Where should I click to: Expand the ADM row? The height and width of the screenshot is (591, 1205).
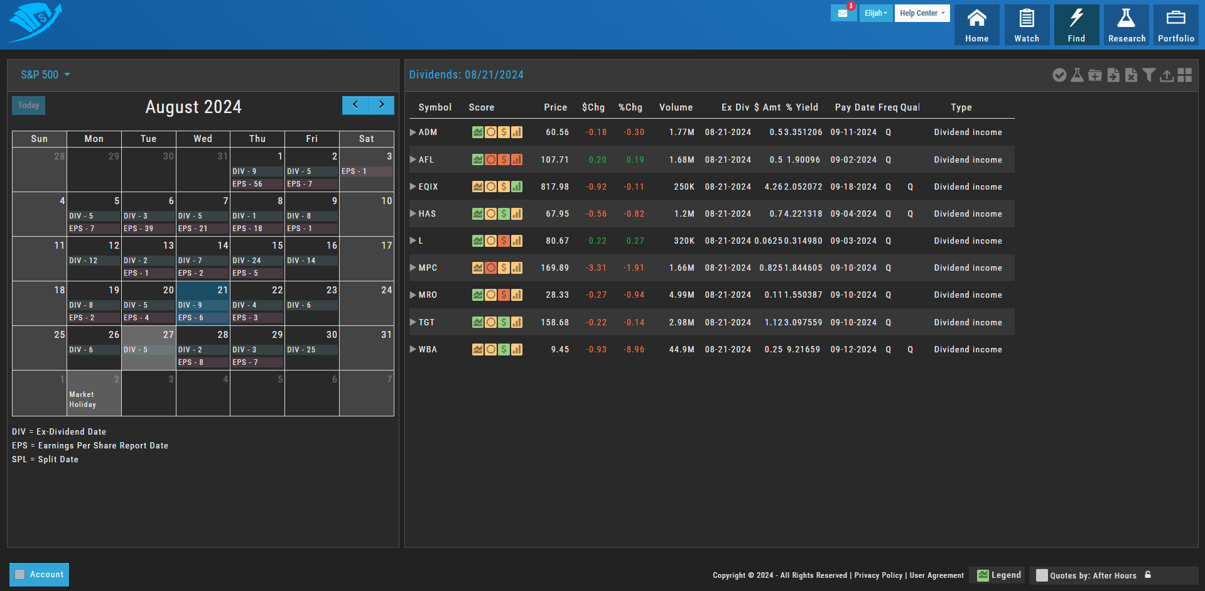413,133
